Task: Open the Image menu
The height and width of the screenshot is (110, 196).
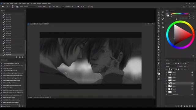Action: coord(12,4)
